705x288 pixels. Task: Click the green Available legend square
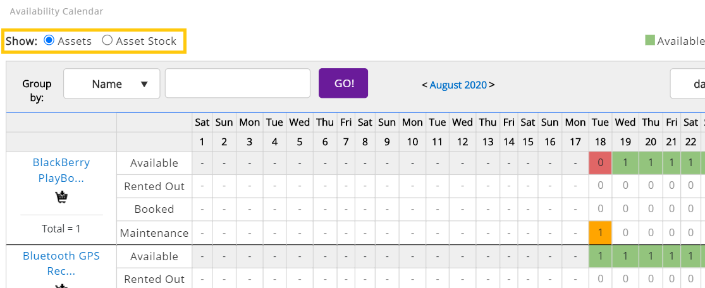[x=650, y=40]
